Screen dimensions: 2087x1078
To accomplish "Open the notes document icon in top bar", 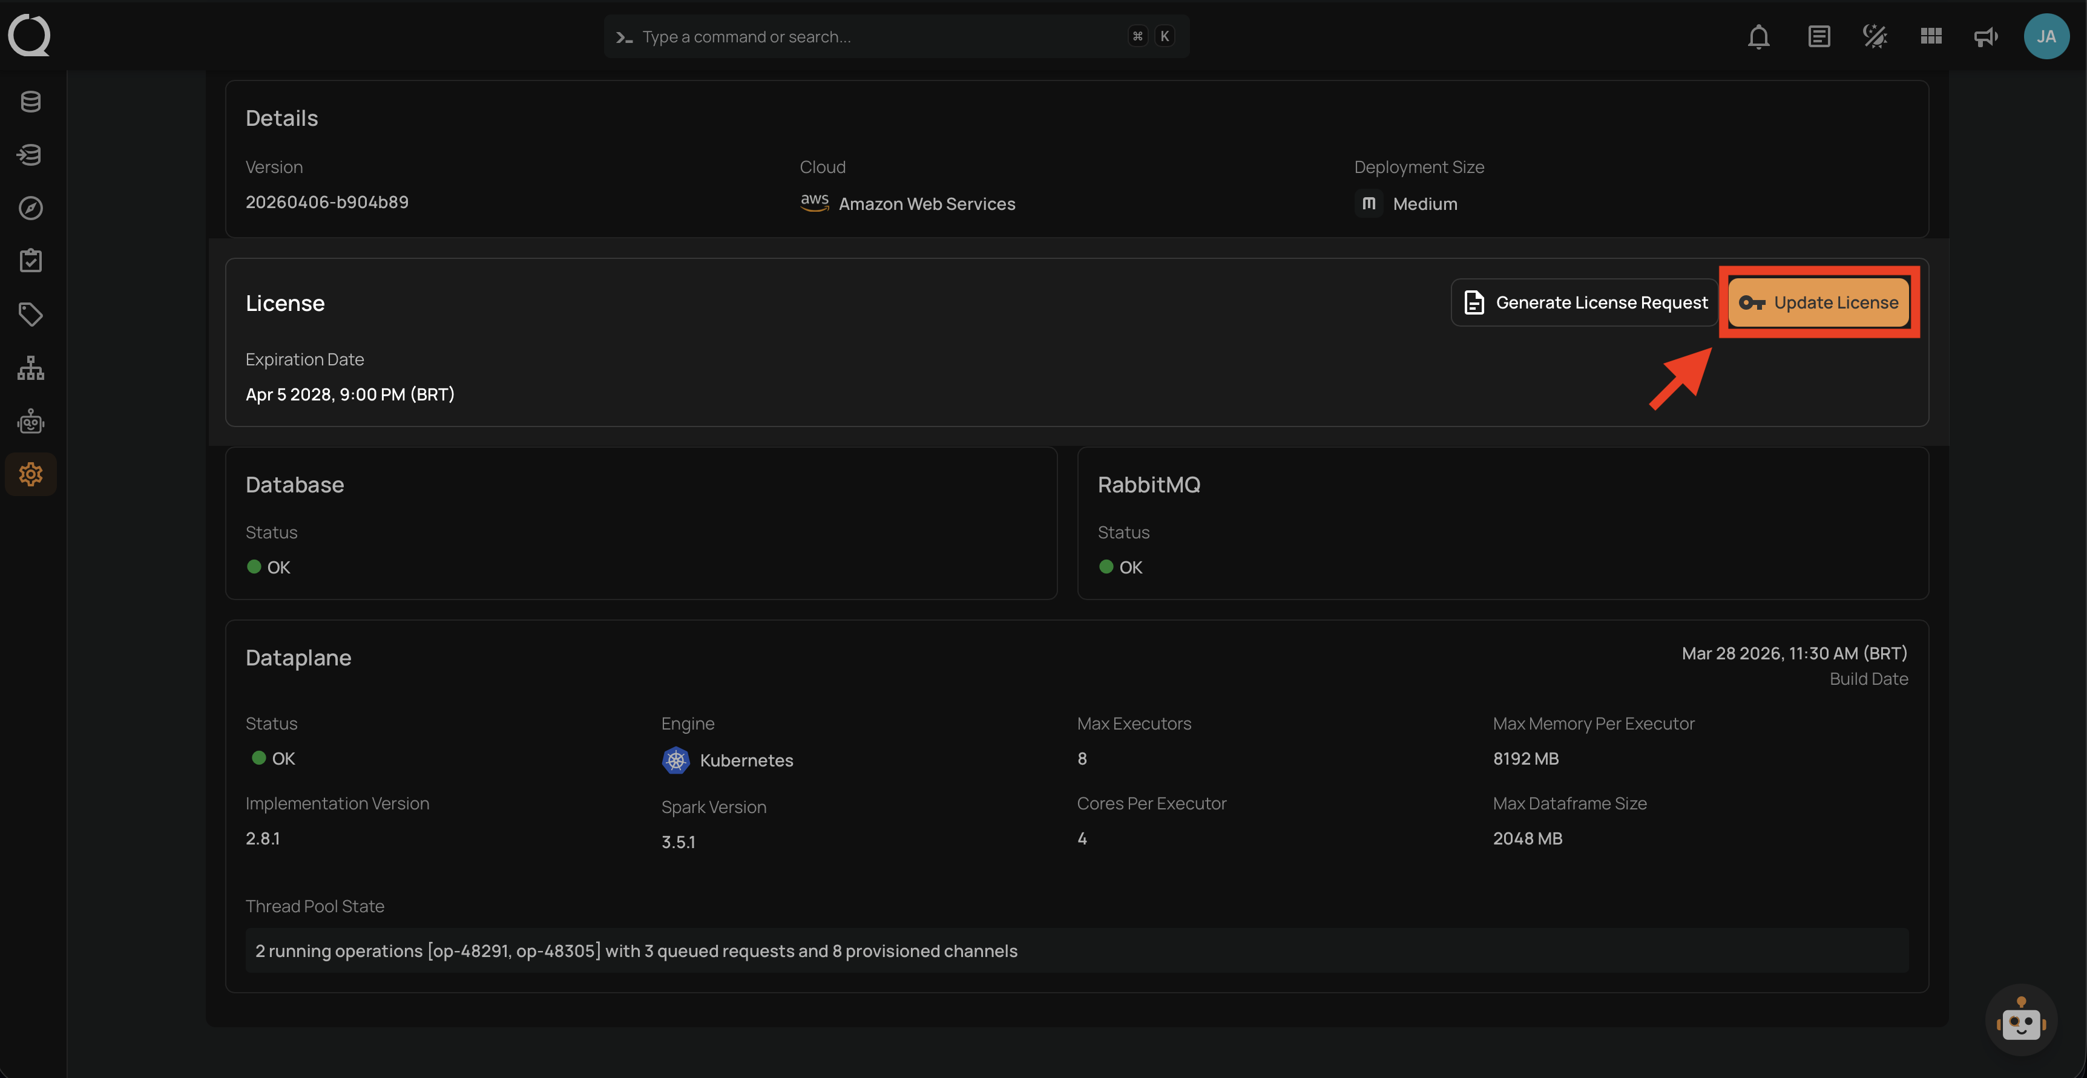I will (1819, 36).
